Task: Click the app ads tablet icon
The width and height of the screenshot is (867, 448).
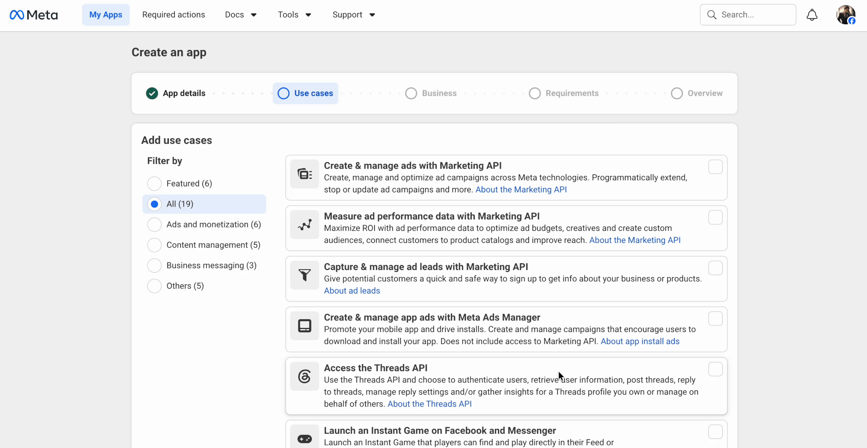Action: click(305, 326)
